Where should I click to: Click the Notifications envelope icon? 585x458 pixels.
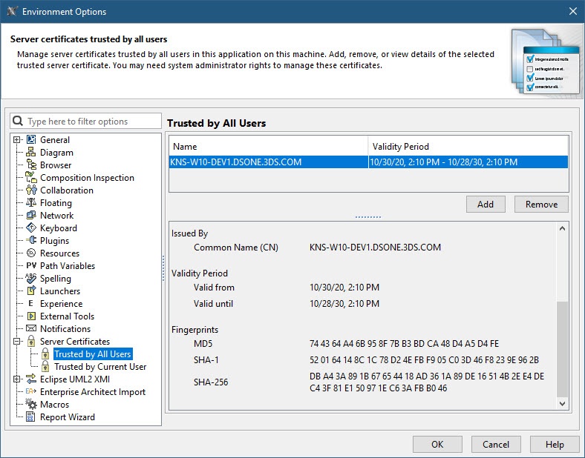(31, 329)
